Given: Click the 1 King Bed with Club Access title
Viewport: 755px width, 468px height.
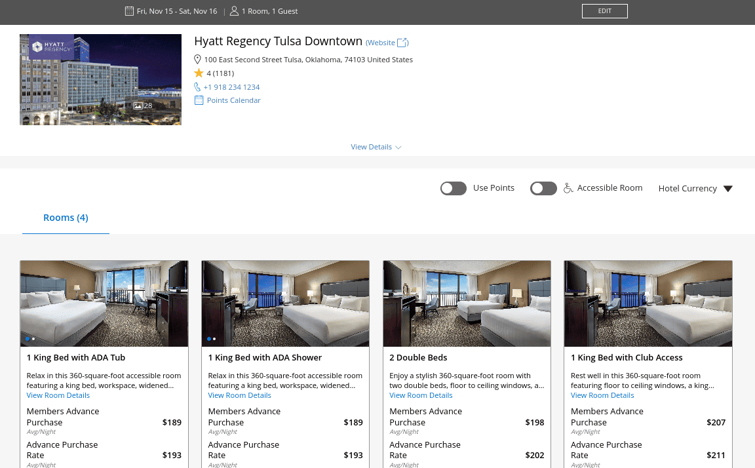Looking at the screenshot, I should pos(627,358).
